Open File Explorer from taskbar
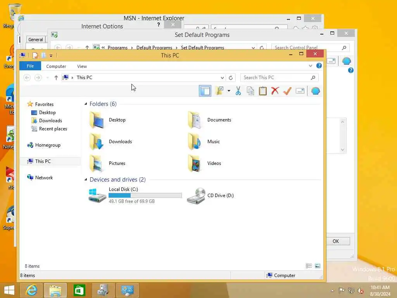The width and height of the screenshot is (397, 298). [55, 290]
